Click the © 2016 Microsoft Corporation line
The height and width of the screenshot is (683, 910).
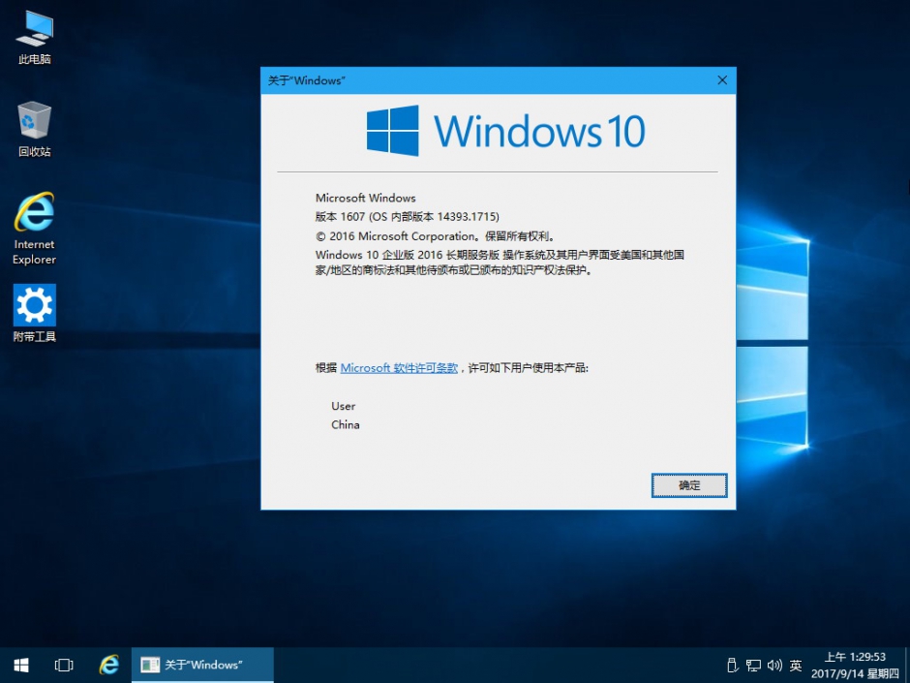point(437,235)
